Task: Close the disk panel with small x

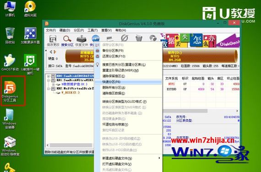Action: [x=46, y=51]
